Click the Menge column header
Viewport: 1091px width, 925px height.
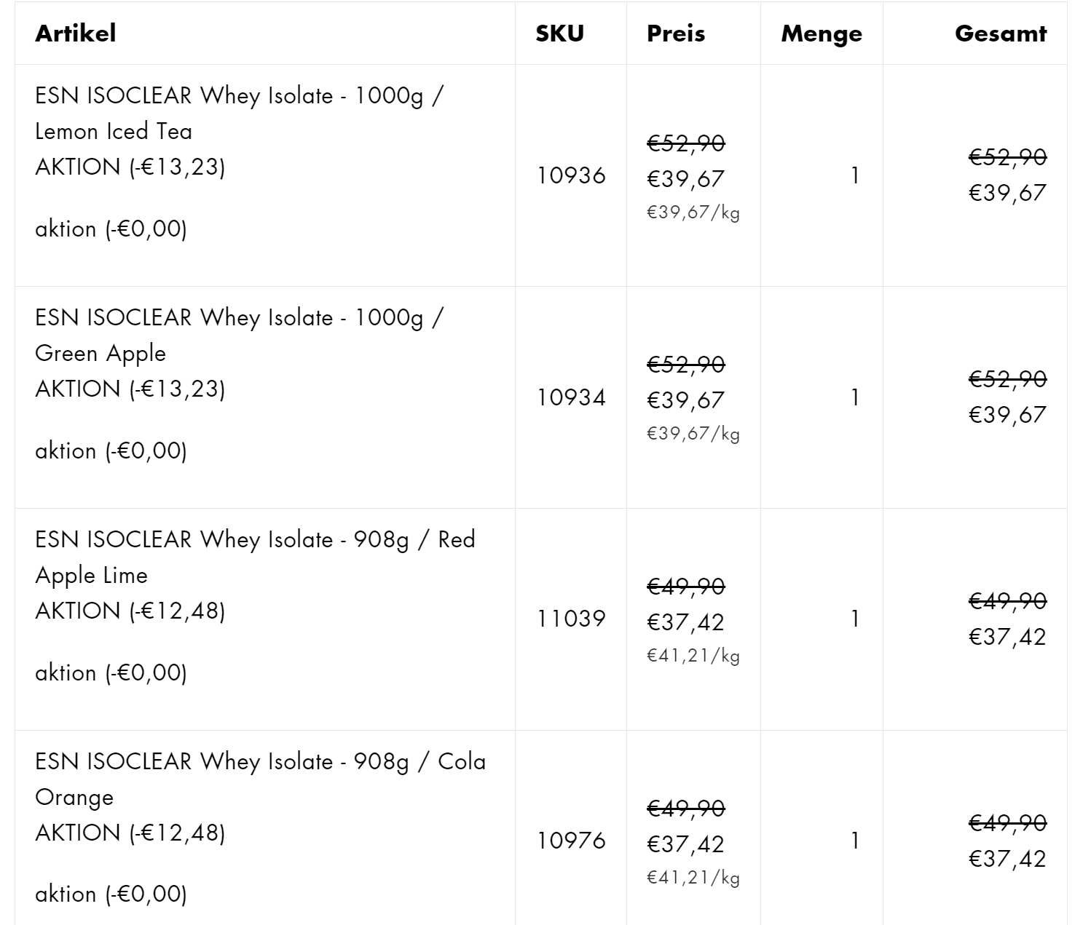coord(822,33)
